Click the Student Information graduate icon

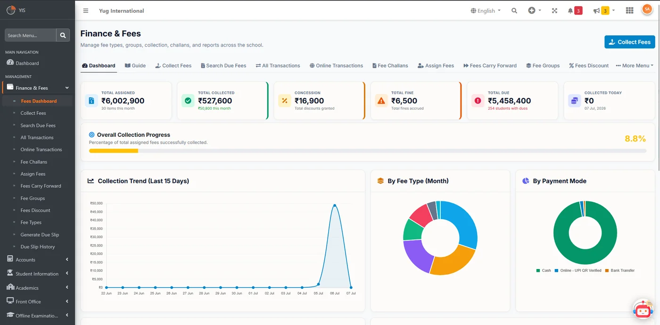point(10,273)
